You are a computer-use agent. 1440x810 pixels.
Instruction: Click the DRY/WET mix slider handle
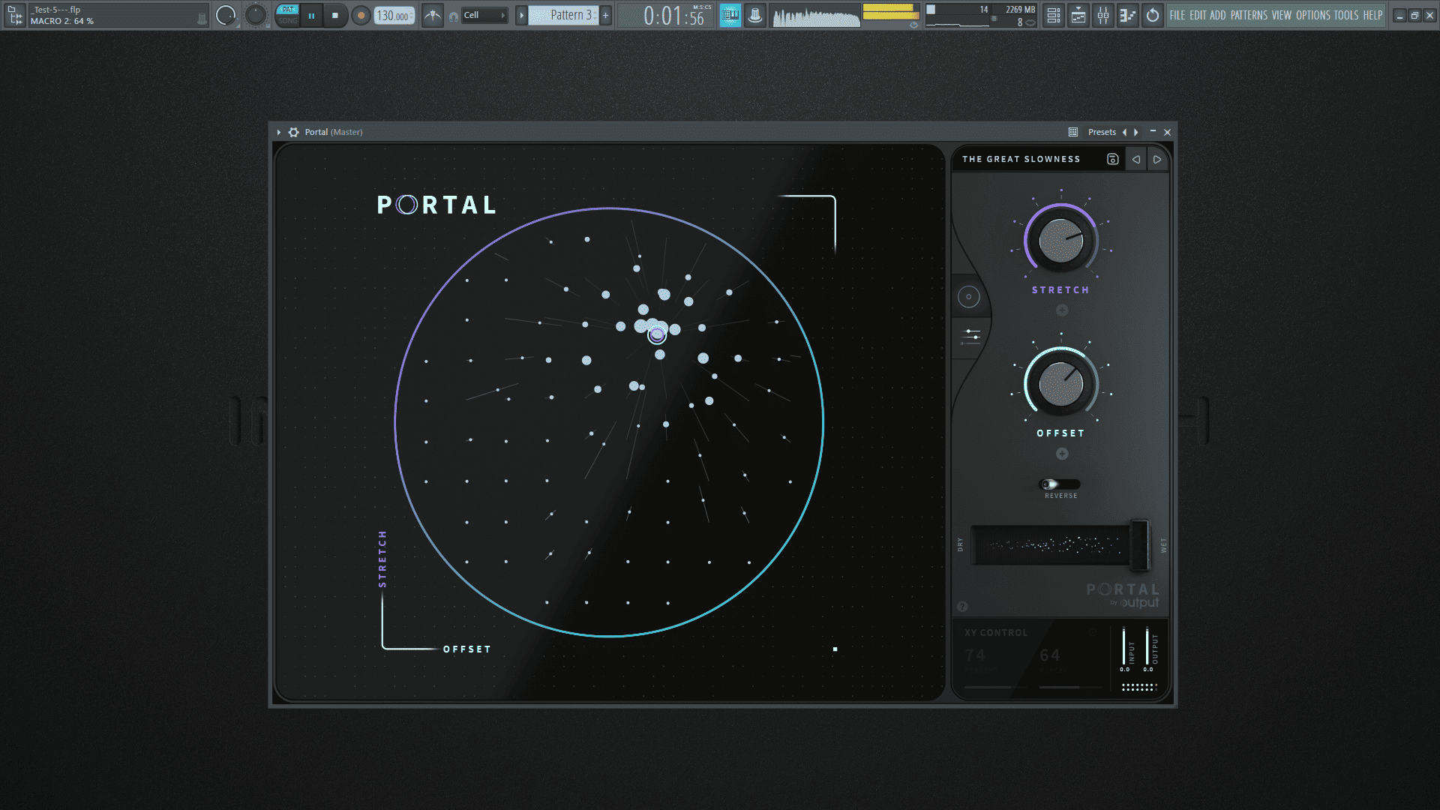[1139, 544]
